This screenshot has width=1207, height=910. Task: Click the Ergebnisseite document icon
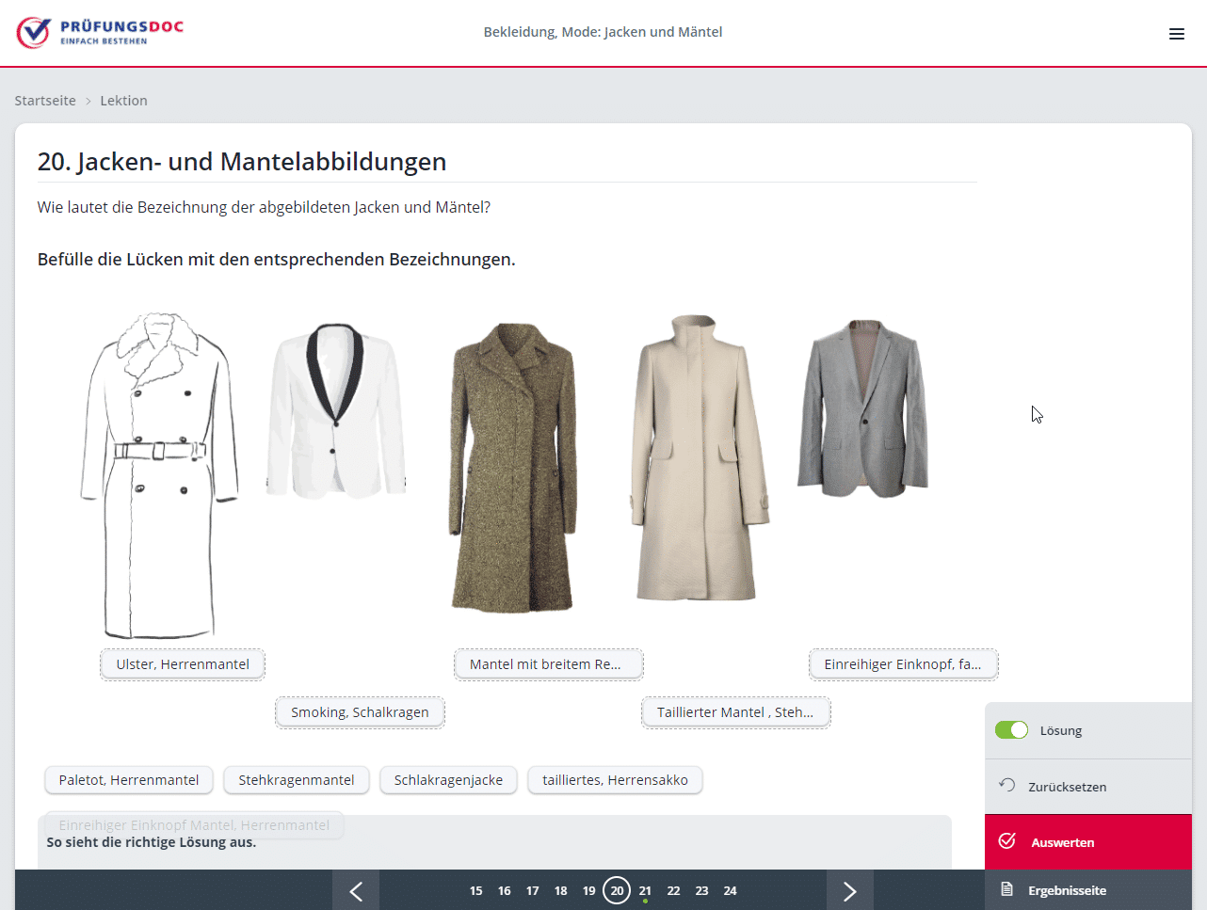1006,889
